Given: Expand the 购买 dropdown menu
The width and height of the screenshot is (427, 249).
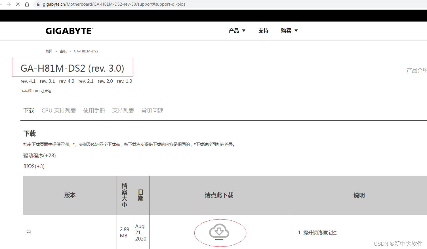Looking at the screenshot, I should (289, 31).
